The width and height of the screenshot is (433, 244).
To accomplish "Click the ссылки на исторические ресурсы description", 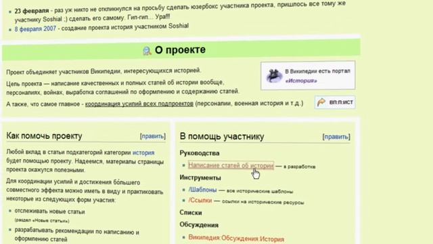I will [x=263, y=202].
